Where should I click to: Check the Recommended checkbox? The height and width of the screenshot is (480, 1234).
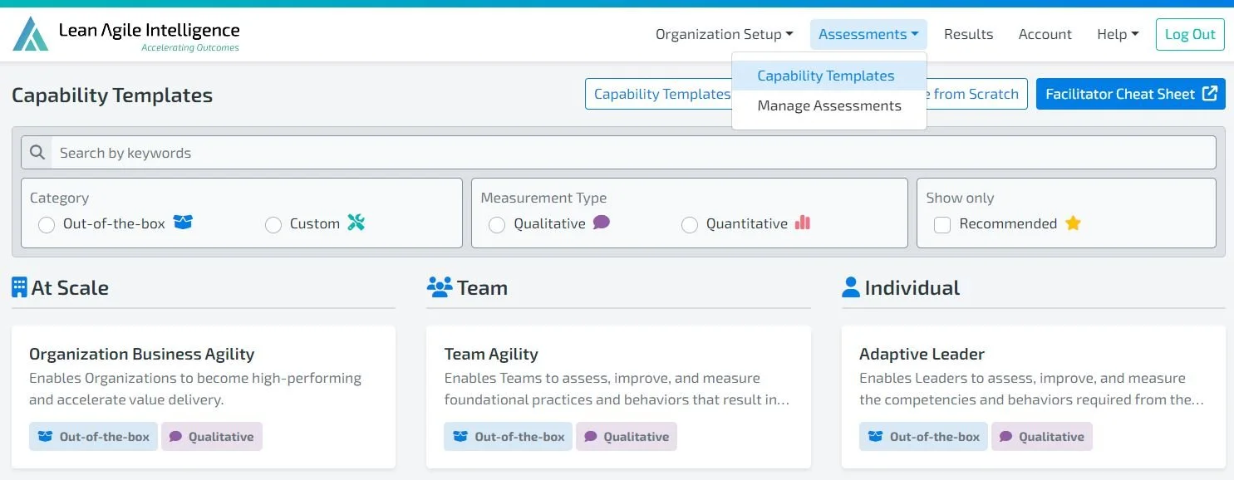coord(942,225)
